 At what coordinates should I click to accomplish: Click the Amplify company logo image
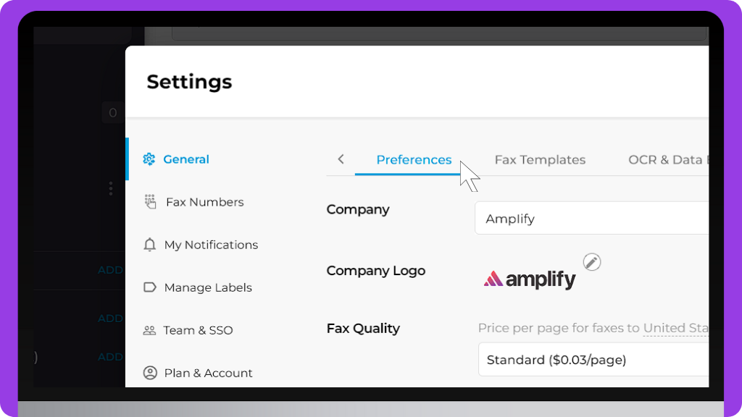[x=530, y=279]
